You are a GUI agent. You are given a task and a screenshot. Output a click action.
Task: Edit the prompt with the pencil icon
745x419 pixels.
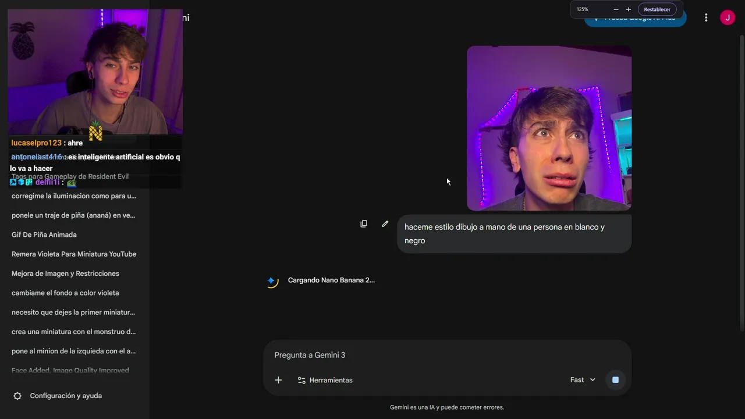(385, 223)
